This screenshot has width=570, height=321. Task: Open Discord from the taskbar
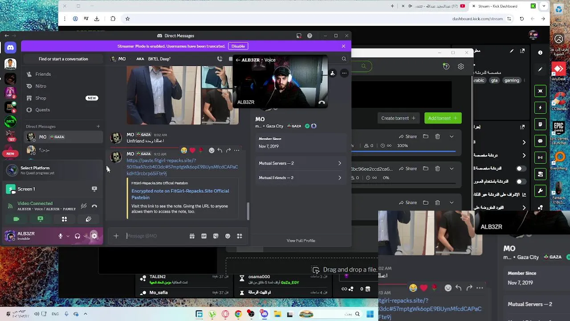[265, 314]
